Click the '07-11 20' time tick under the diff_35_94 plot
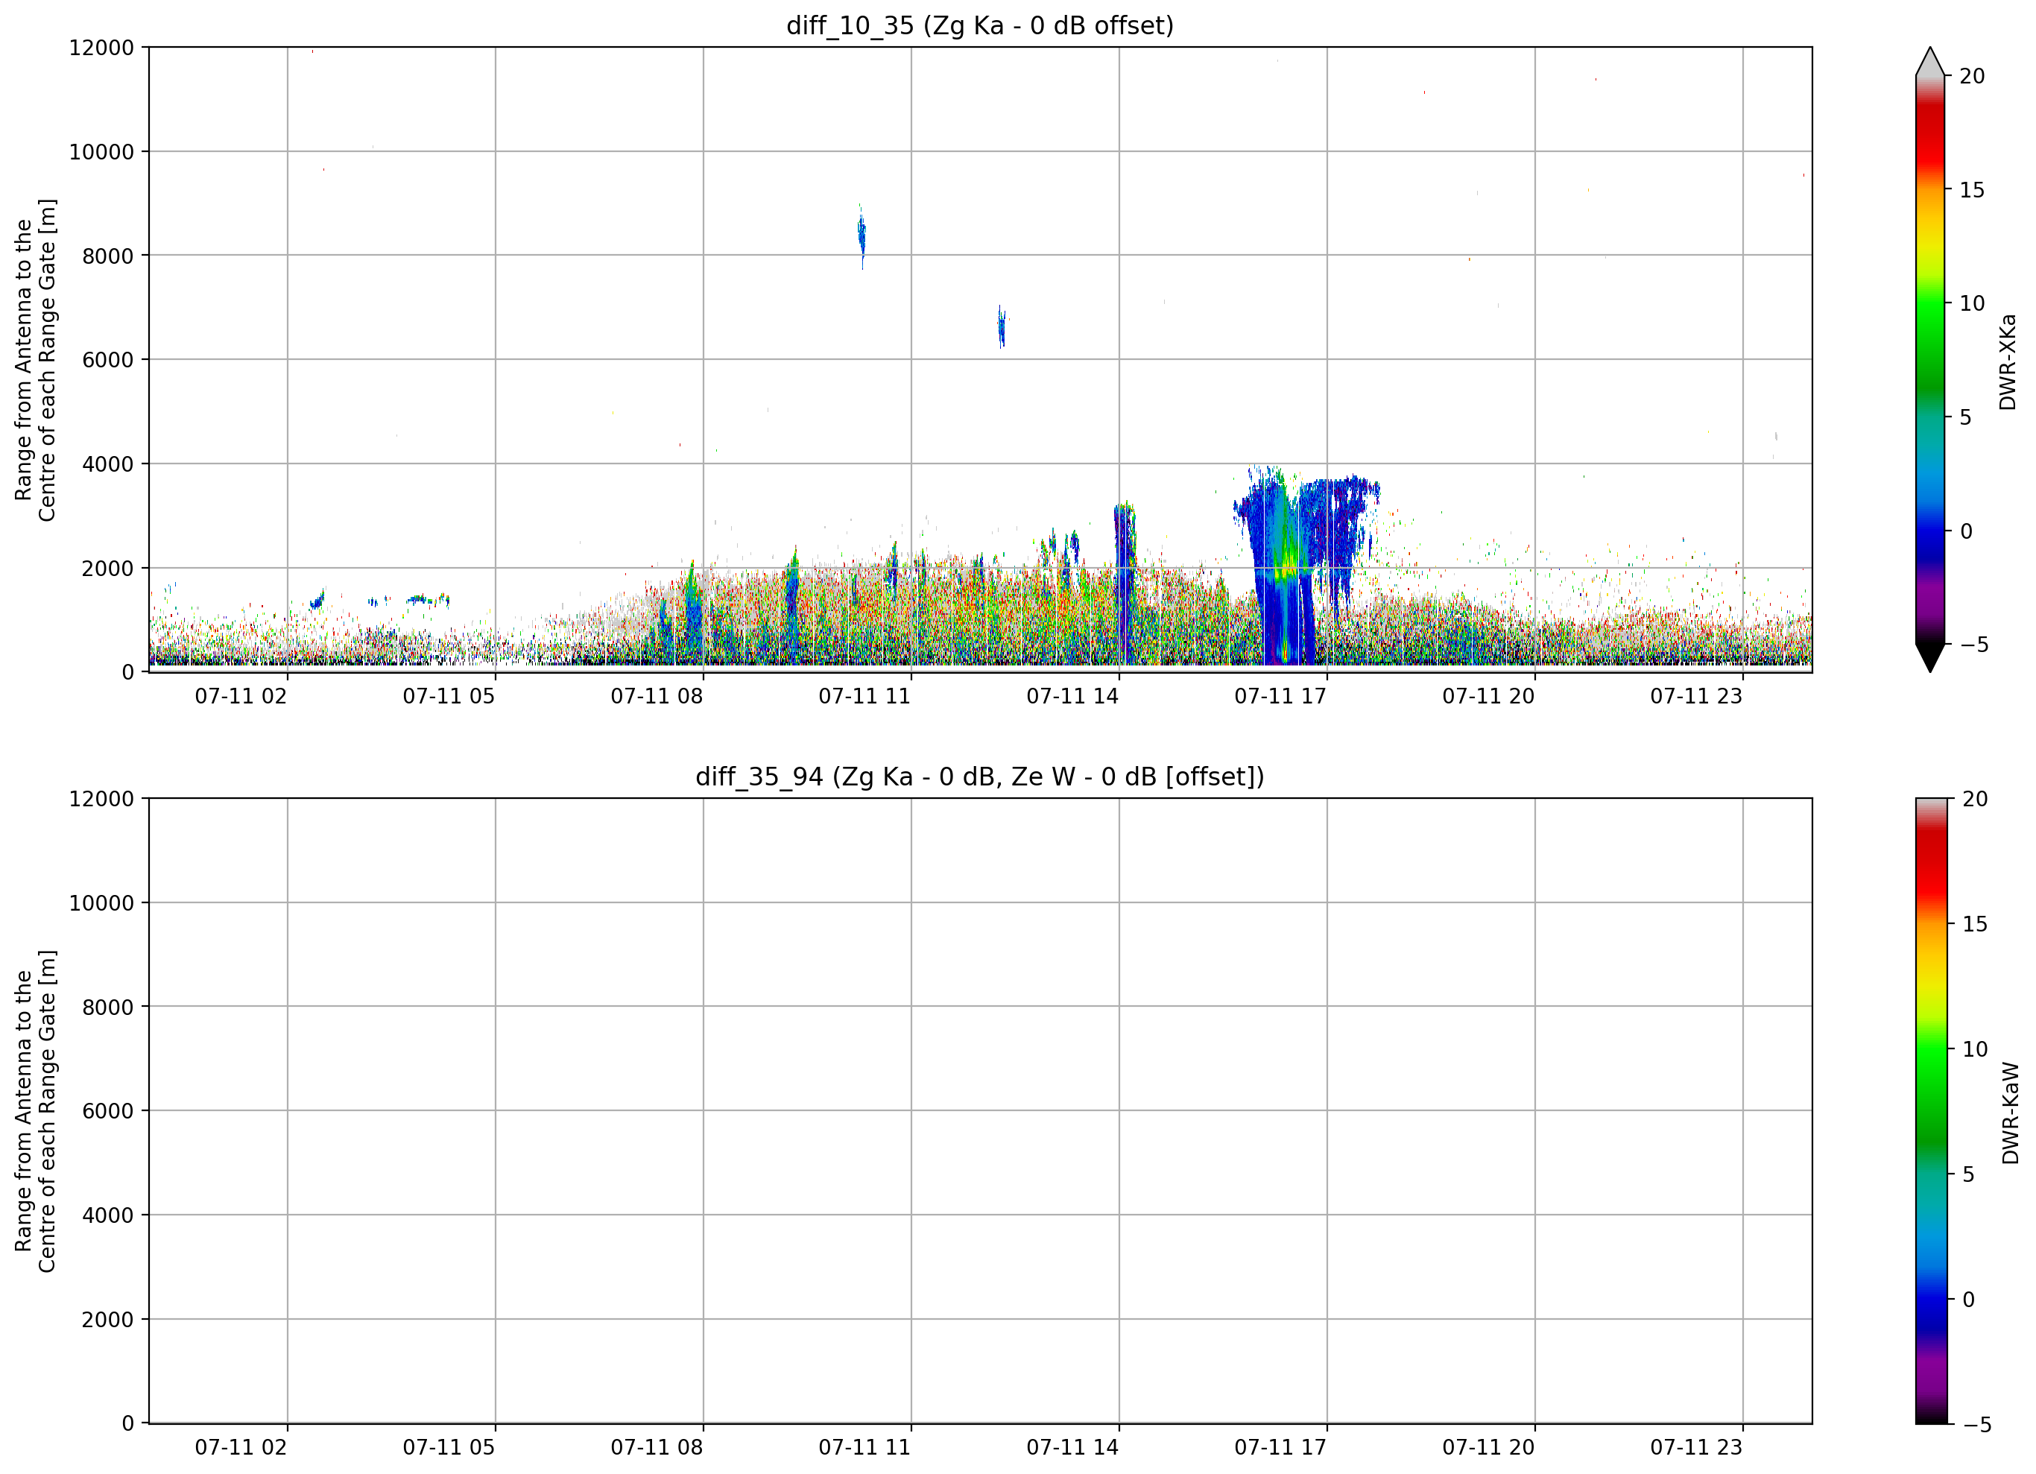The image size is (2036, 1474). pos(1488,1448)
